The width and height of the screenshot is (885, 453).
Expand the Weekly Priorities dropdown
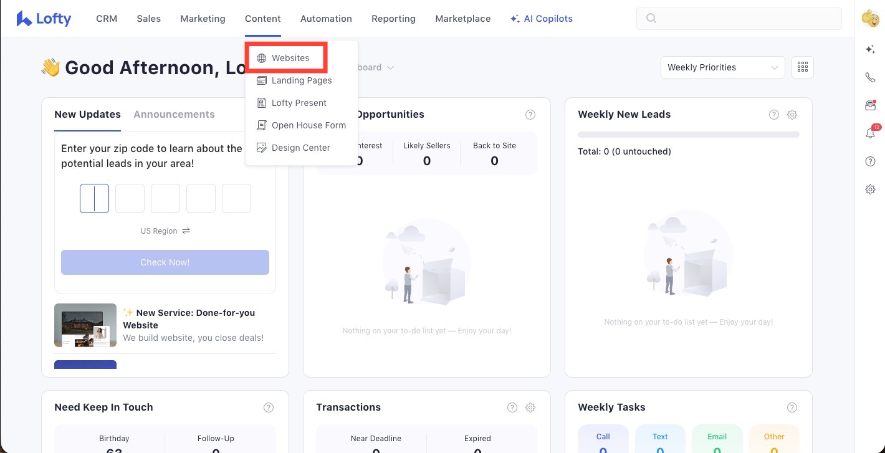722,67
